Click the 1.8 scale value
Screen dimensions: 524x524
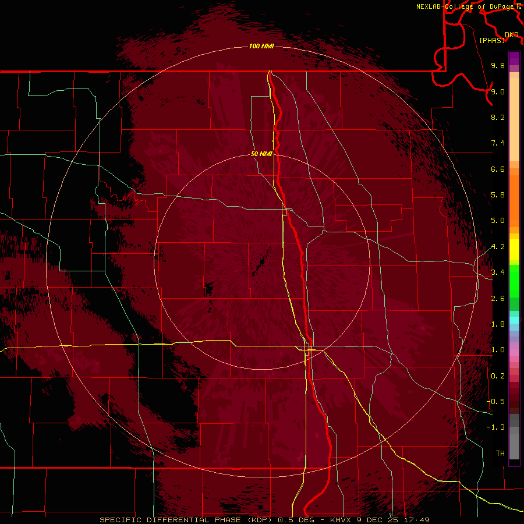point(498,324)
